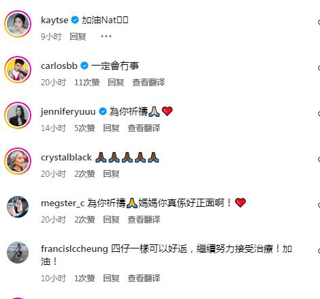Image resolution: width=320 pixels, height=299 pixels.
Task: Open francislccheung's avatar
Action: 18,253
